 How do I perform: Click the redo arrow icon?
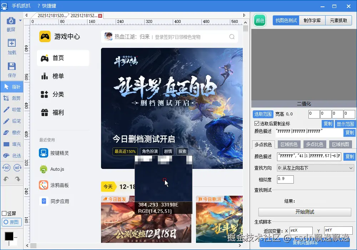click(17, 179)
